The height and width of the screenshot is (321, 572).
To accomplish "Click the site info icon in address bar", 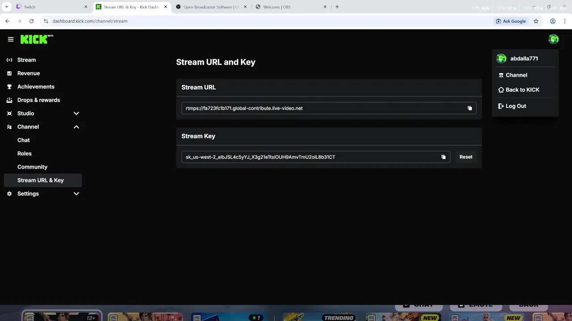I will pos(46,21).
